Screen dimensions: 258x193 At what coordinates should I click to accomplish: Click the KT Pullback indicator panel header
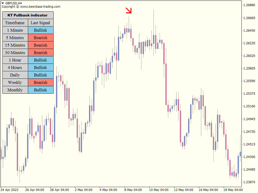click(x=27, y=15)
